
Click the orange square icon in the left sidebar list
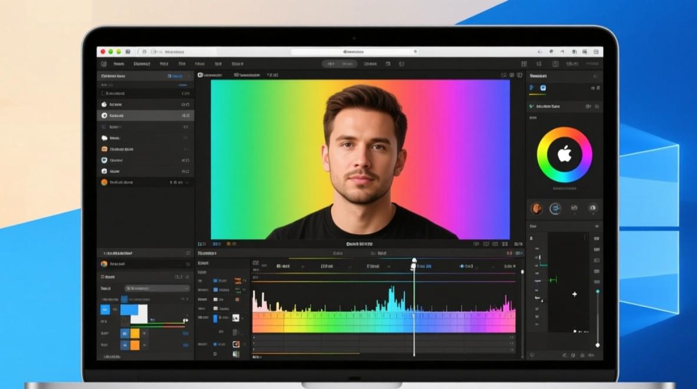pos(104,149)
